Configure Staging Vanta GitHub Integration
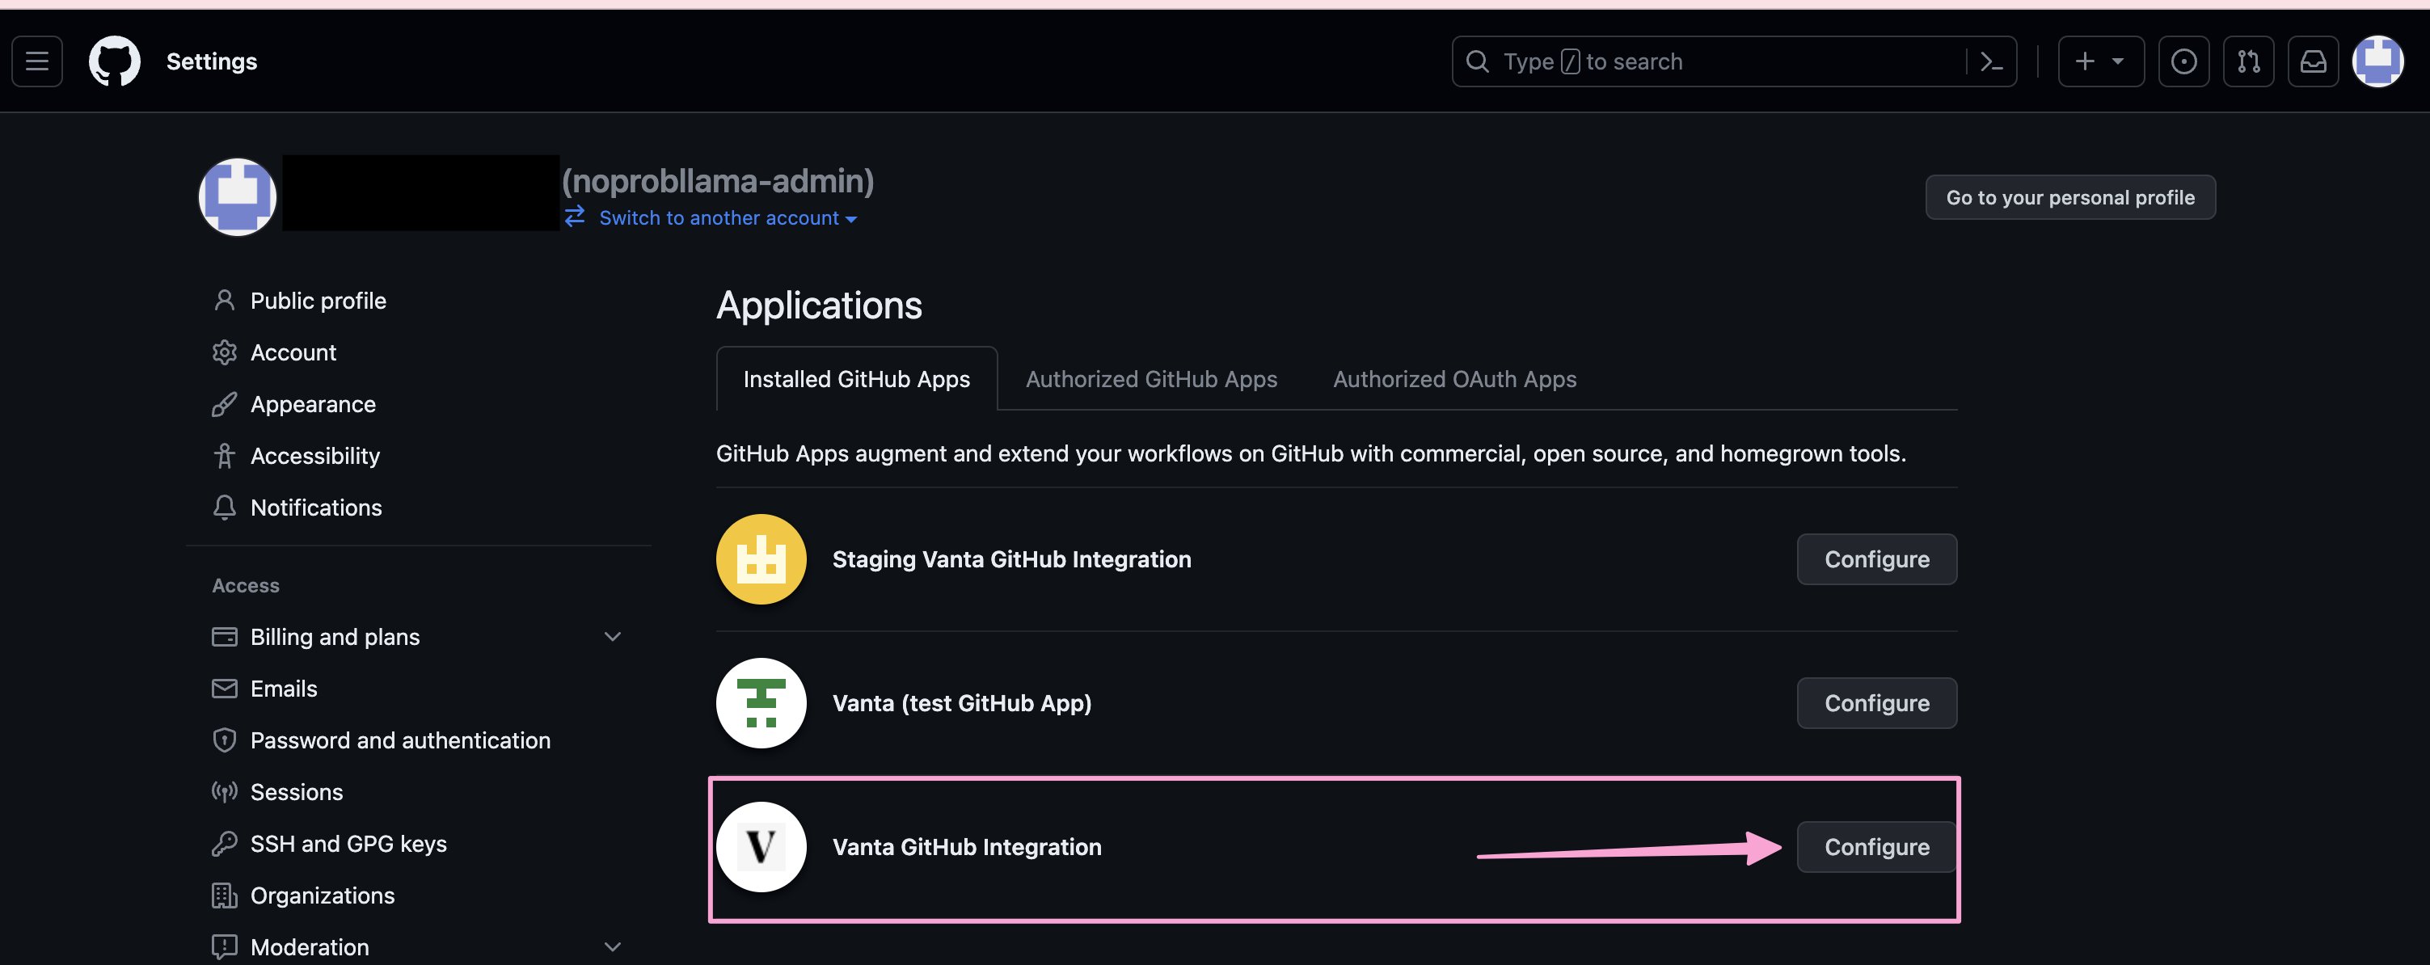2430x965 pixels. [1876, 559]
